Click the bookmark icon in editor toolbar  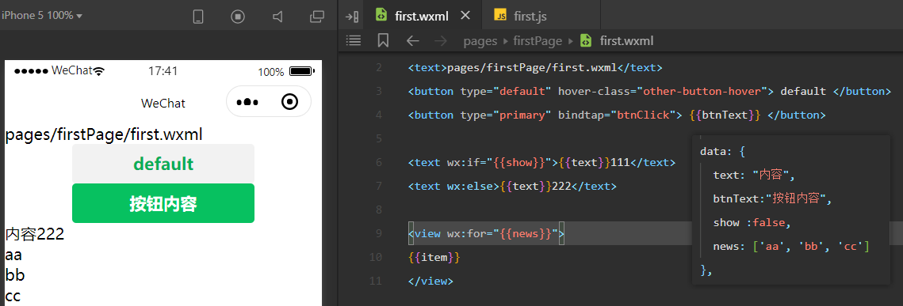point(383,40)
